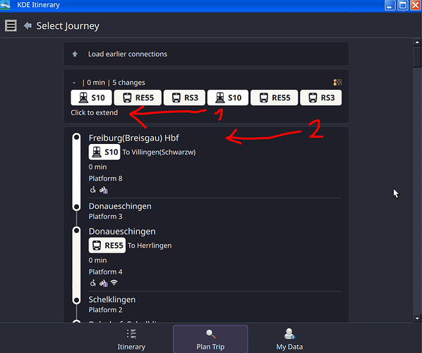Click bicycle icon under Platform 8
The image size is (422, 353).
tap(104, 191)
